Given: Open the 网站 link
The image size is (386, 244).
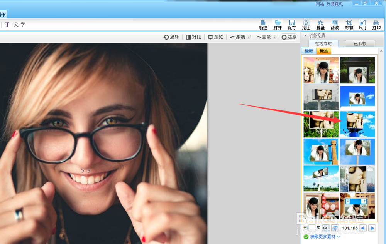Looking at the screenshot, I should click(x=320, y=4).
